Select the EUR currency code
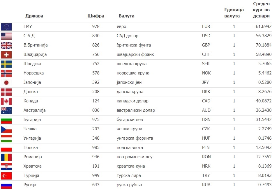The width and height of the screenshot is (272, 190). [x=206, y=26]
